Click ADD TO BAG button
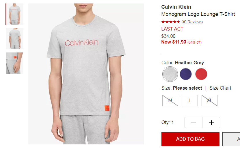 point(190,139)
